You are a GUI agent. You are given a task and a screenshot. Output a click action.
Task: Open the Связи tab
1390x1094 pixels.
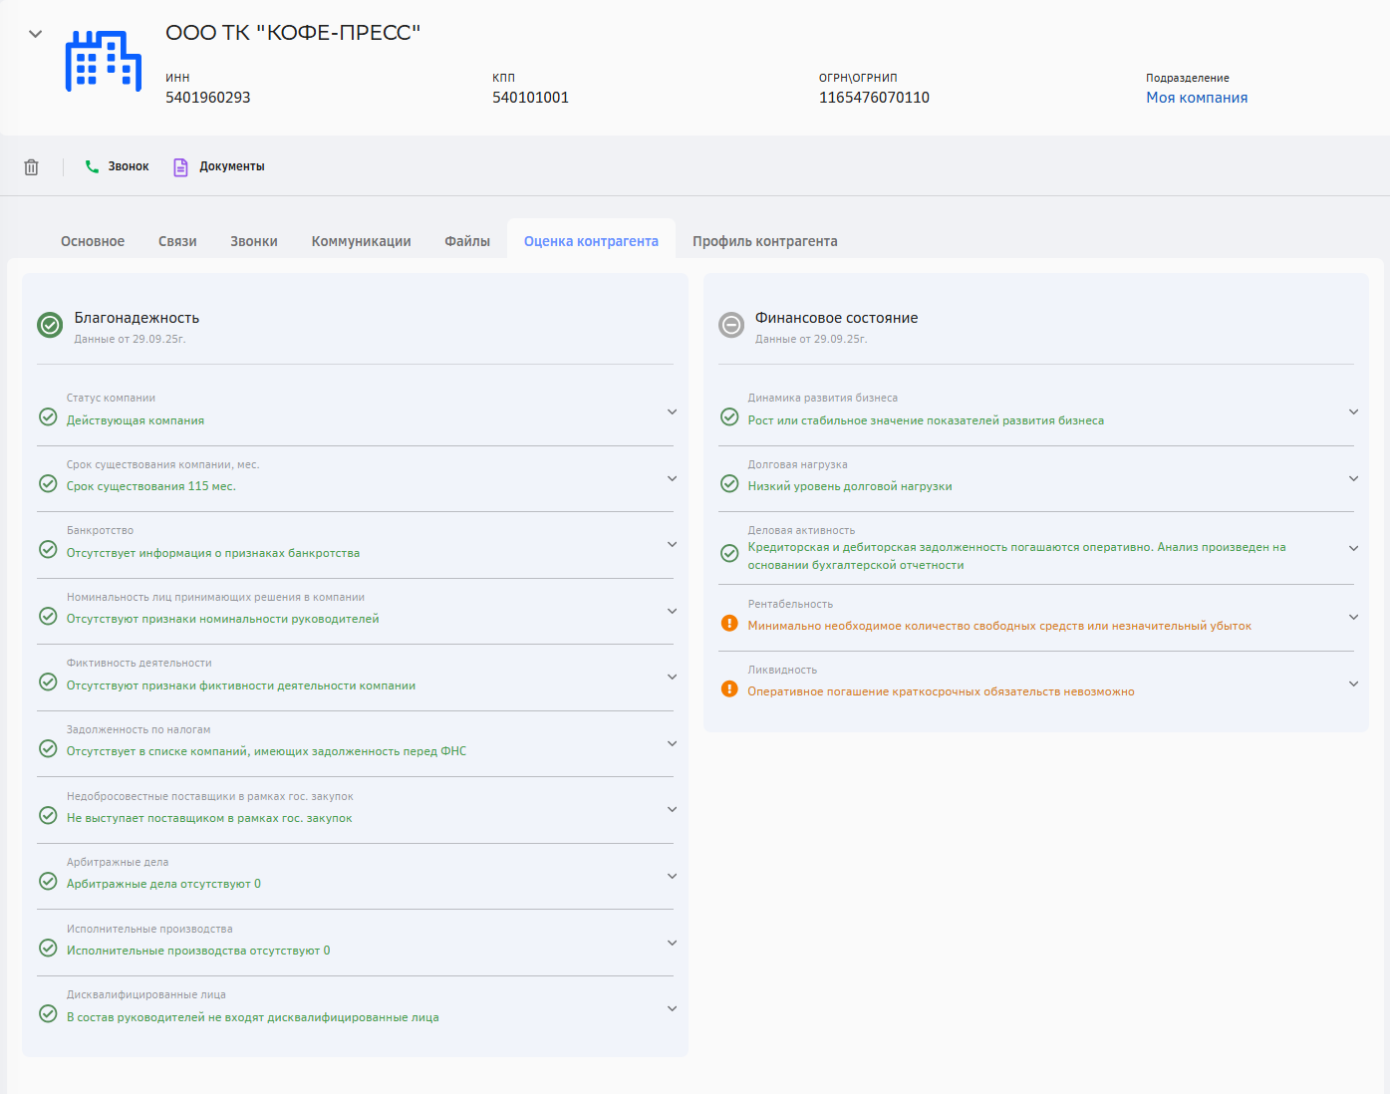click(x=177, y=241)
